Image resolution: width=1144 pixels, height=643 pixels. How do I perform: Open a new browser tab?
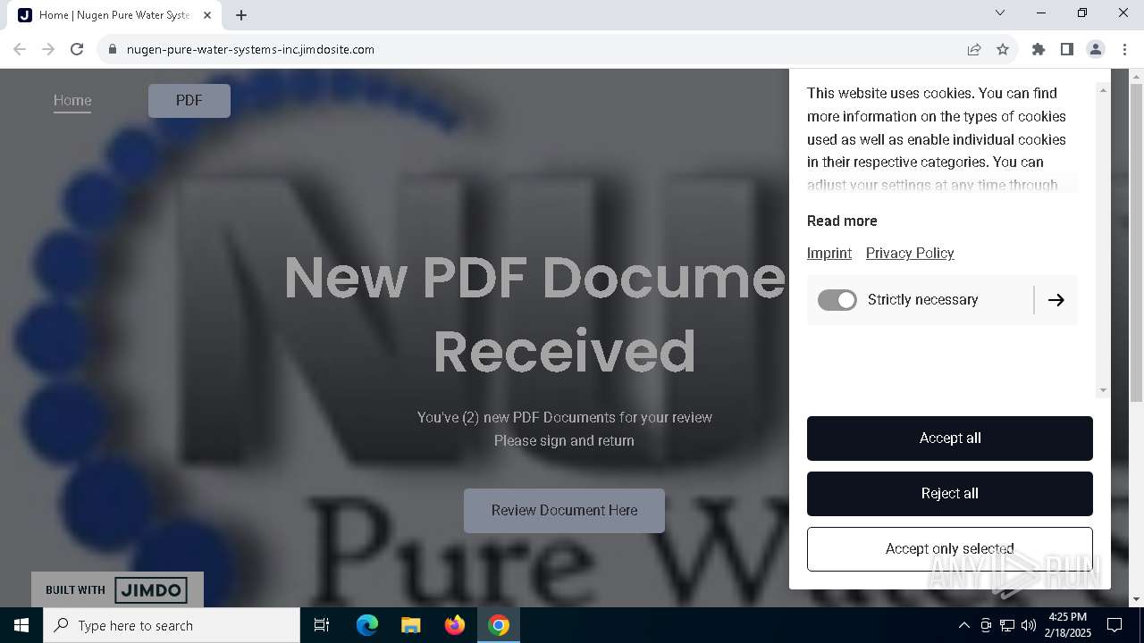[241, 15]
